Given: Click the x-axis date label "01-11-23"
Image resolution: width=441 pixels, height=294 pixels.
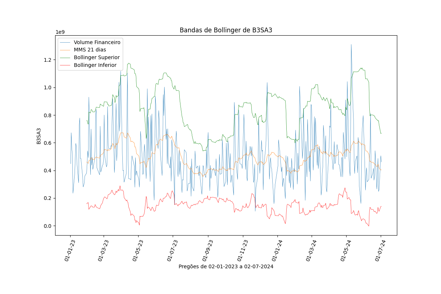Looking at the screenshot, I should tap(242, 250).
